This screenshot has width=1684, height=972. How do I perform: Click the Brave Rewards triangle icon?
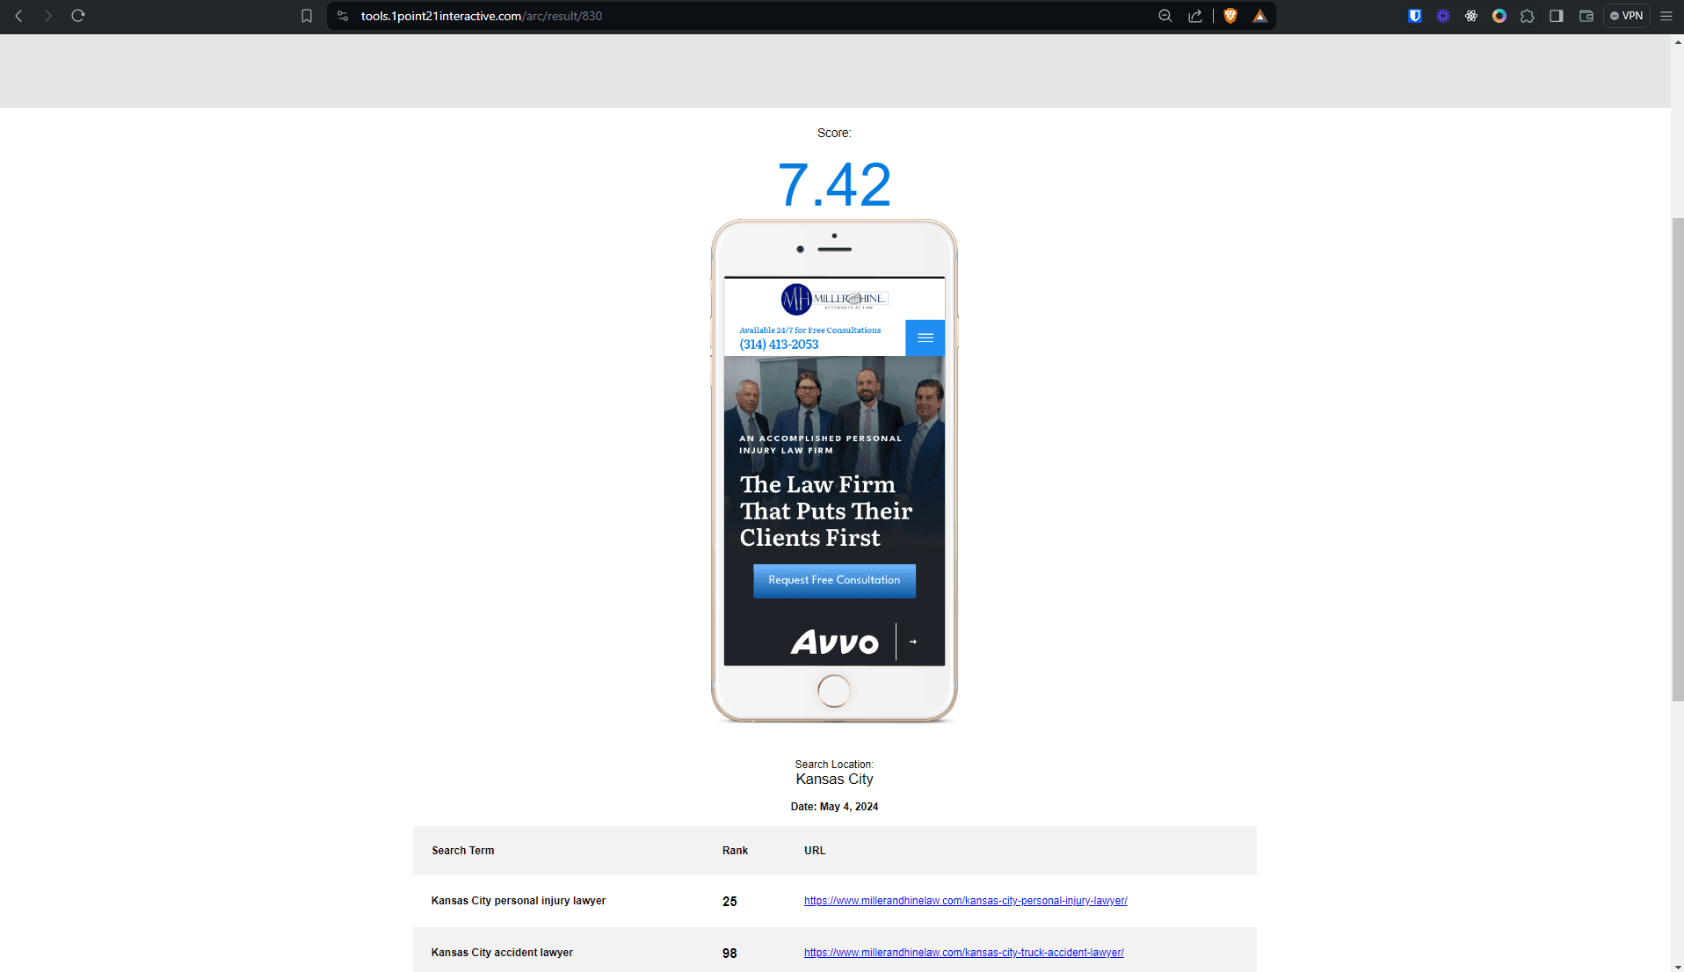1260,16
